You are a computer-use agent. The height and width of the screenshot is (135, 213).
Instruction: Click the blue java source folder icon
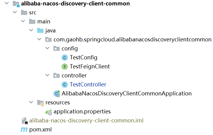point(40,31)
